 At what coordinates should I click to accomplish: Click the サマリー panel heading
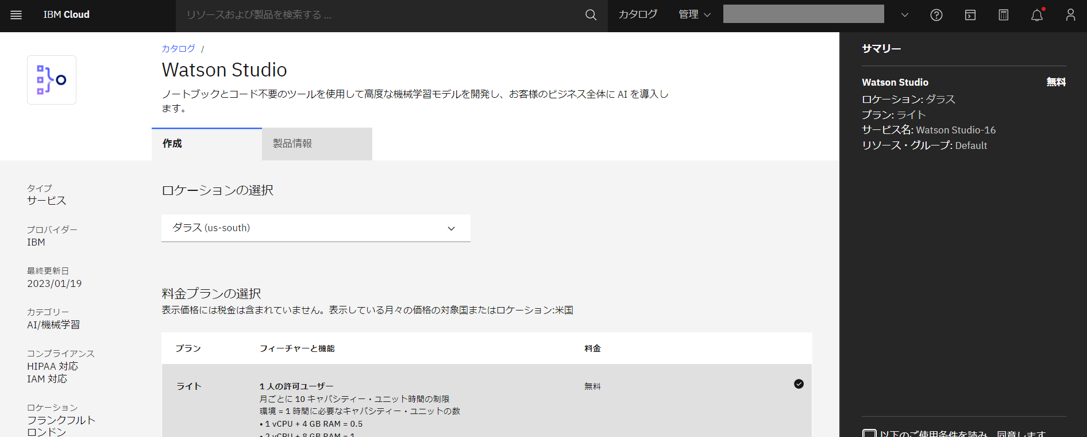coord(881,49)
